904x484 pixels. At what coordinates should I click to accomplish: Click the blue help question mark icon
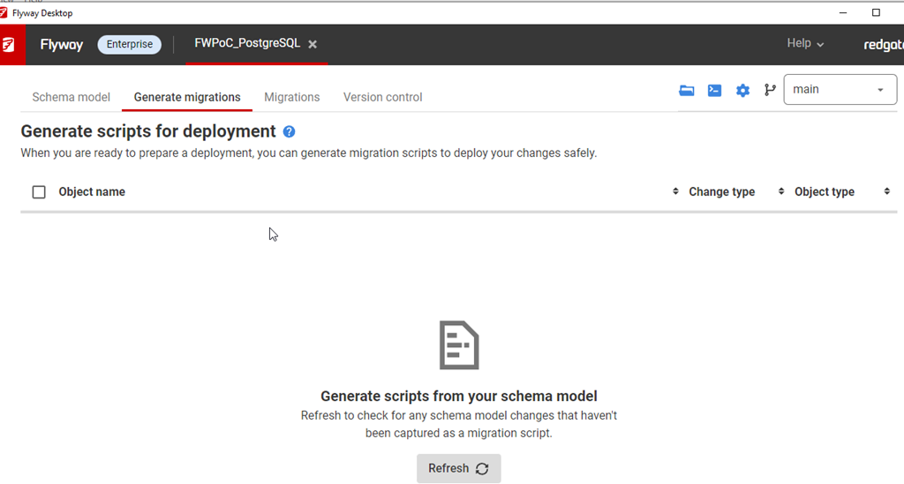pyautogui.click(x=289, y=131)
